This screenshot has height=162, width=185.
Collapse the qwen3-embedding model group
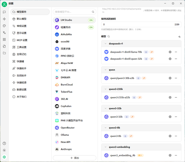point(106,147)
